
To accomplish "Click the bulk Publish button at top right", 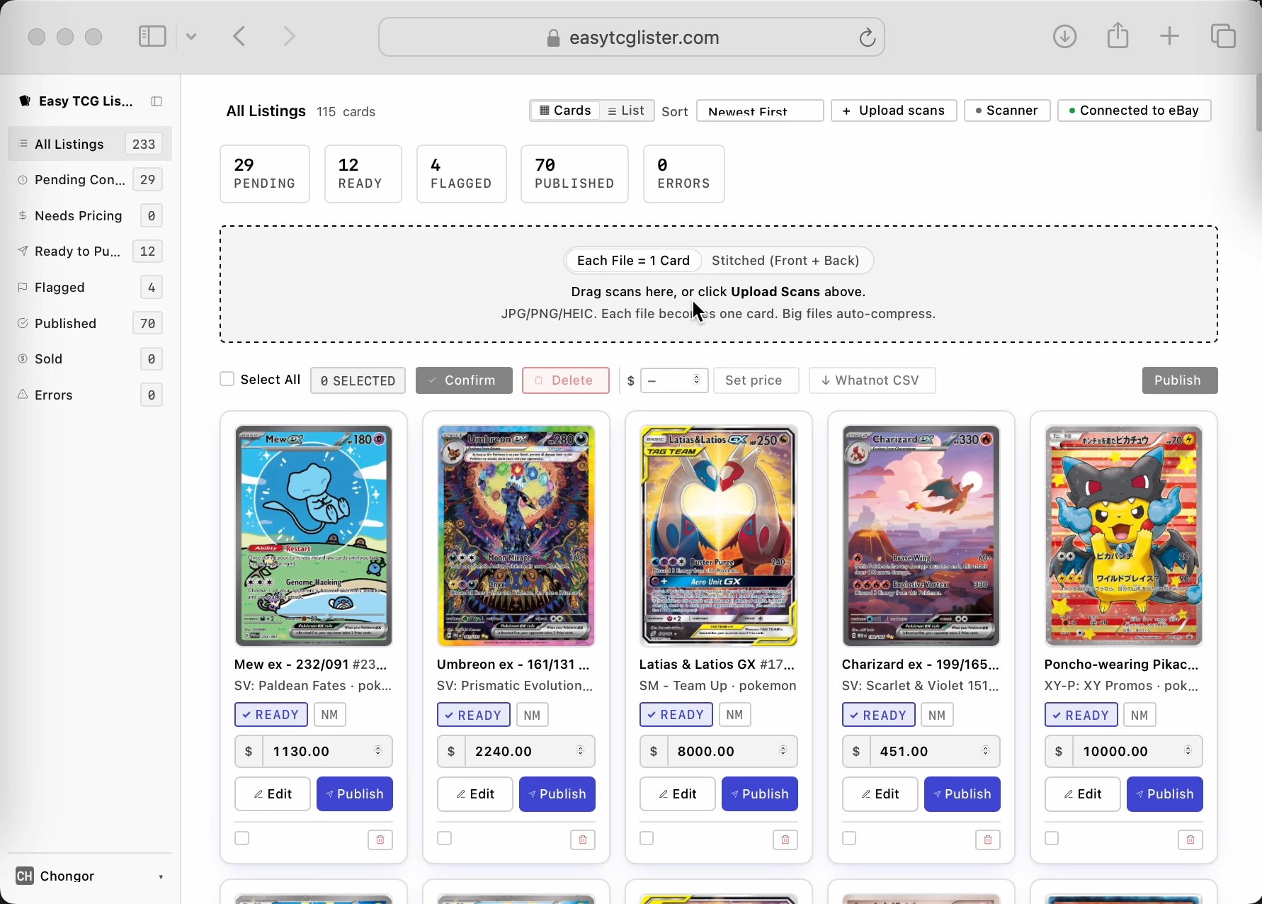I will [1180, 380].
